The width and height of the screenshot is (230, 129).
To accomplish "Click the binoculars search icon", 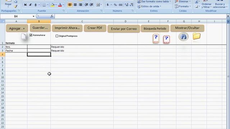I will pyautogui.click(x=183, y=37).
